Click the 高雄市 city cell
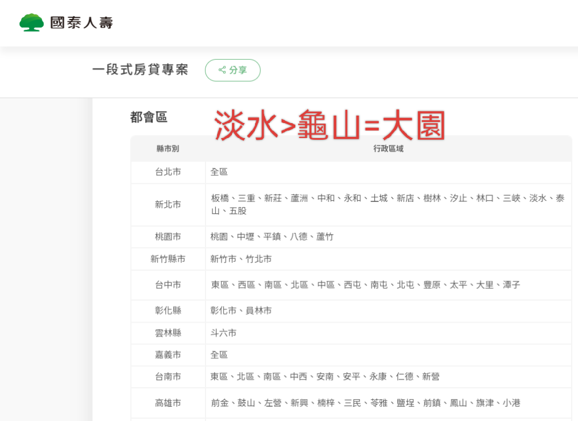This screenshot has width=578, height=421. click(168, 403)
